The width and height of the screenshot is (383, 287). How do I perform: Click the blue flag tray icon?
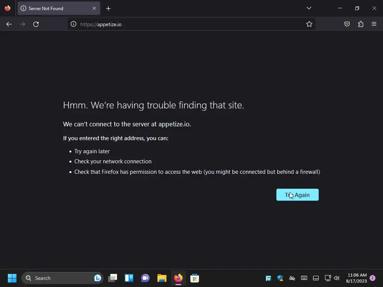pos(268,278)
